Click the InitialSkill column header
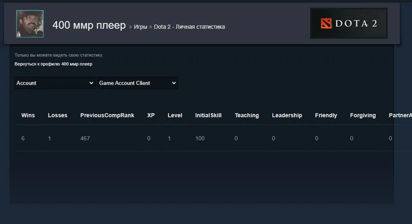This screenshot has width=412, height=224. (208, 115)
